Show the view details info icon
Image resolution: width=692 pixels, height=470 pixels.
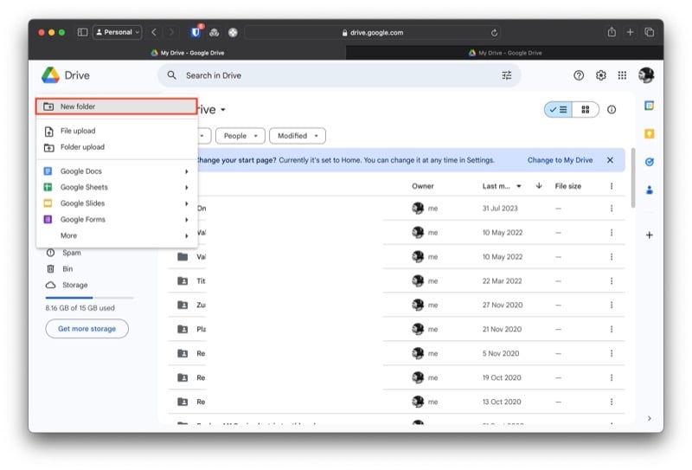pos(612,110)
